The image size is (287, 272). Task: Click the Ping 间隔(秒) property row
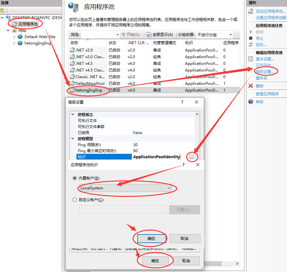tap(135, 145)
